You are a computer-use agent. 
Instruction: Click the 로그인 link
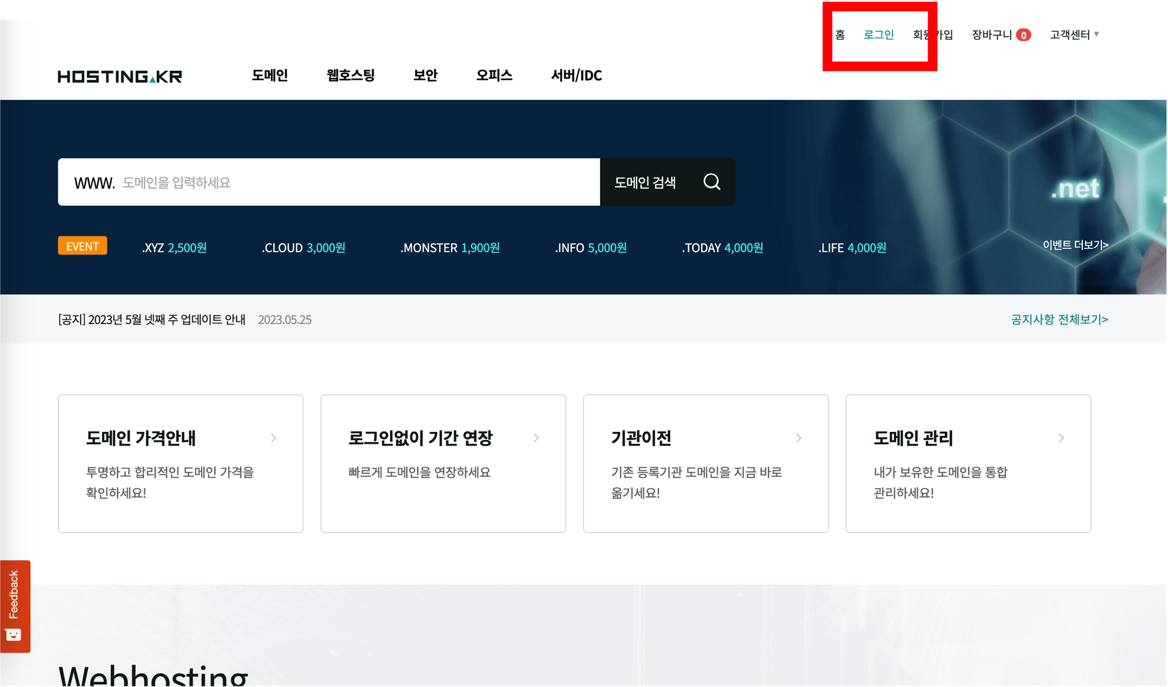pos(878,35)
